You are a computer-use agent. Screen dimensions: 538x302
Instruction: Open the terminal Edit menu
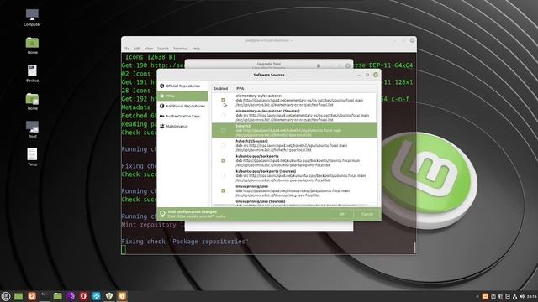137,49
